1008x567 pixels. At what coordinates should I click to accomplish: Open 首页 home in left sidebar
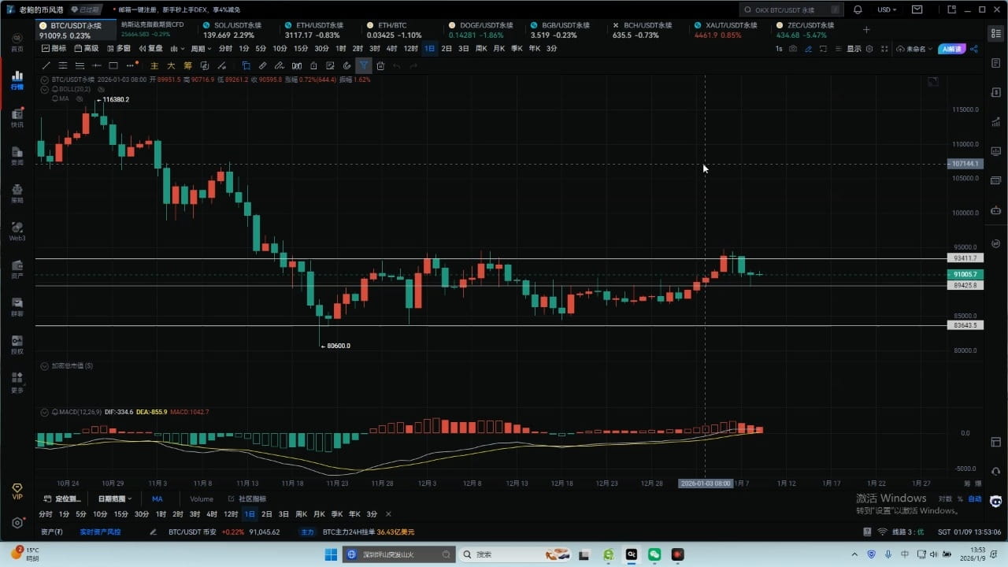tap(17, 43)
